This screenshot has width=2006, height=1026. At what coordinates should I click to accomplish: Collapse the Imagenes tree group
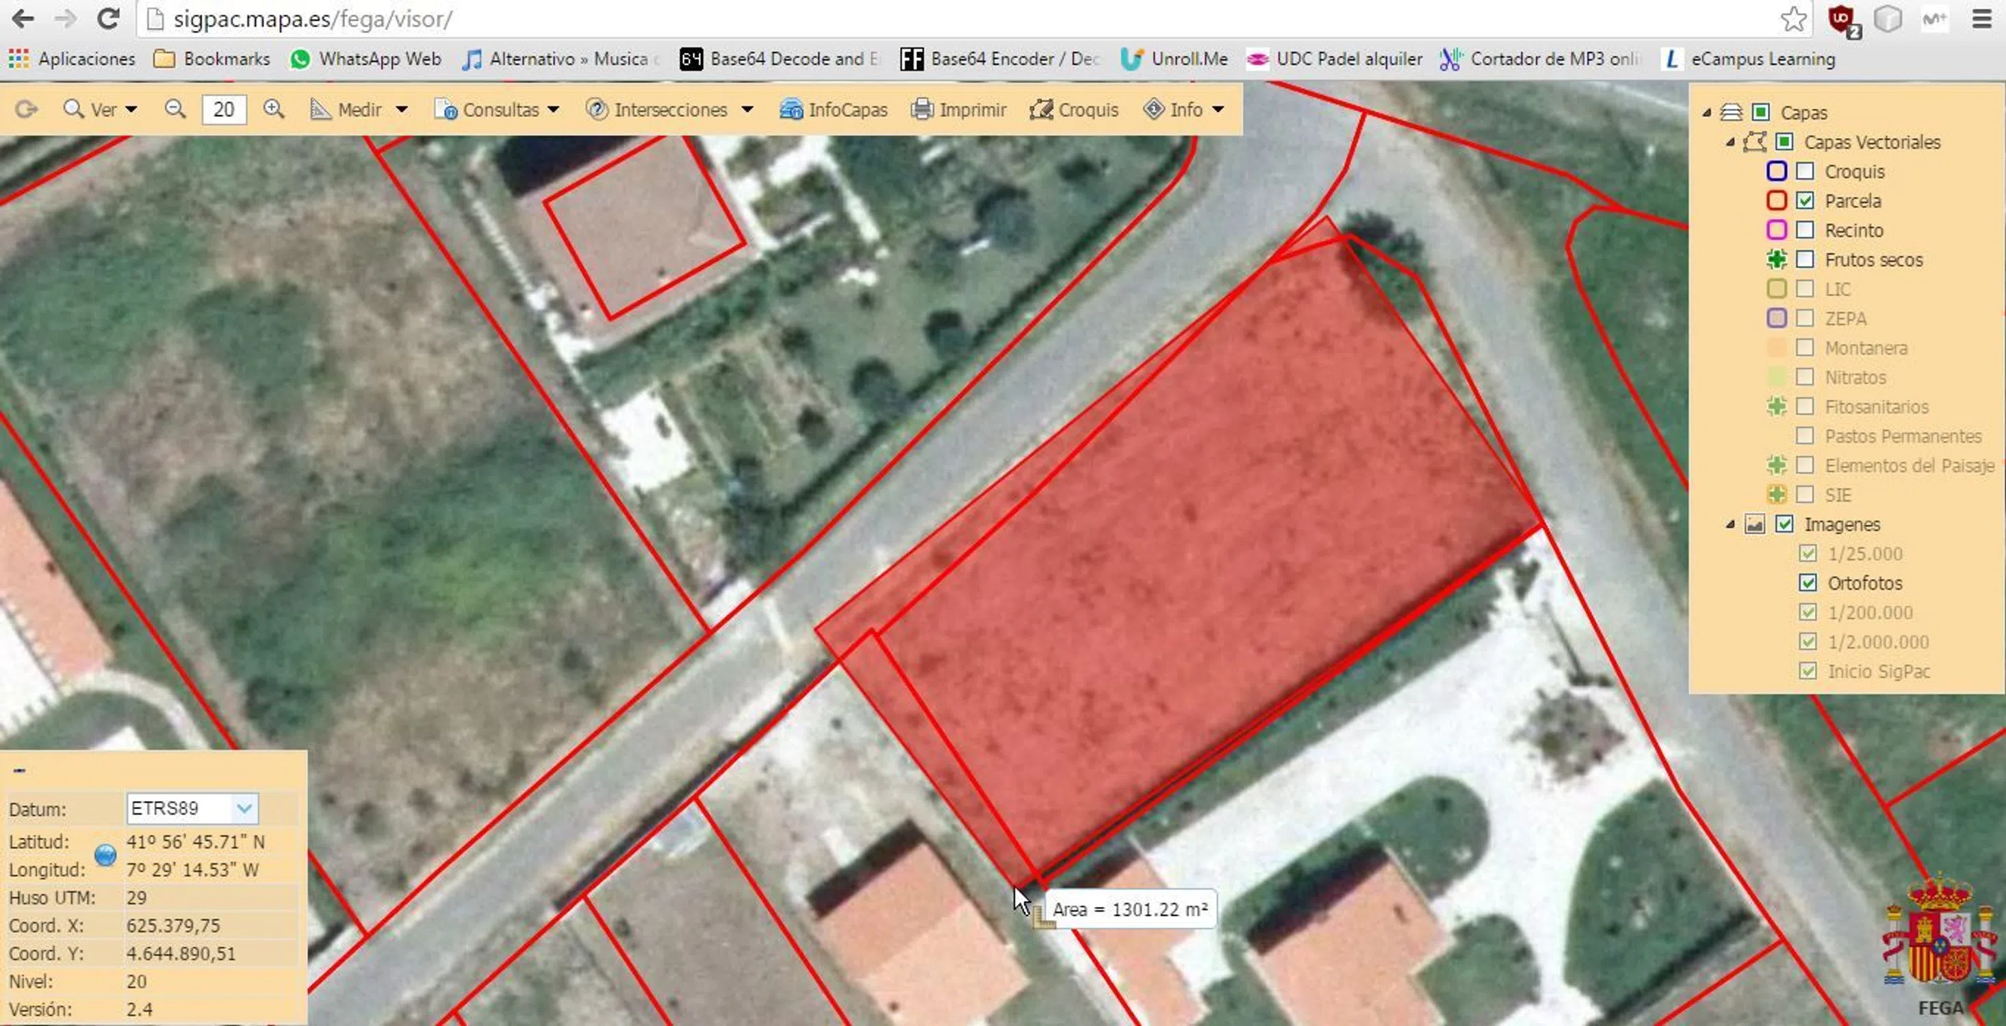click(1729, 525)
